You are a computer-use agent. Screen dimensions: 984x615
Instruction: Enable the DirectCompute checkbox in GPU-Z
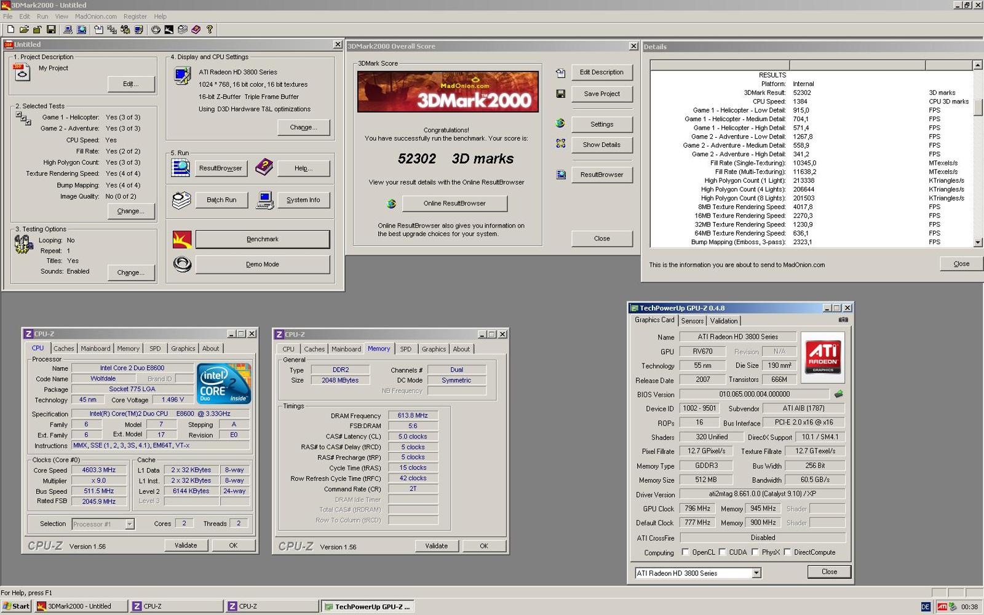click(787, 552)
